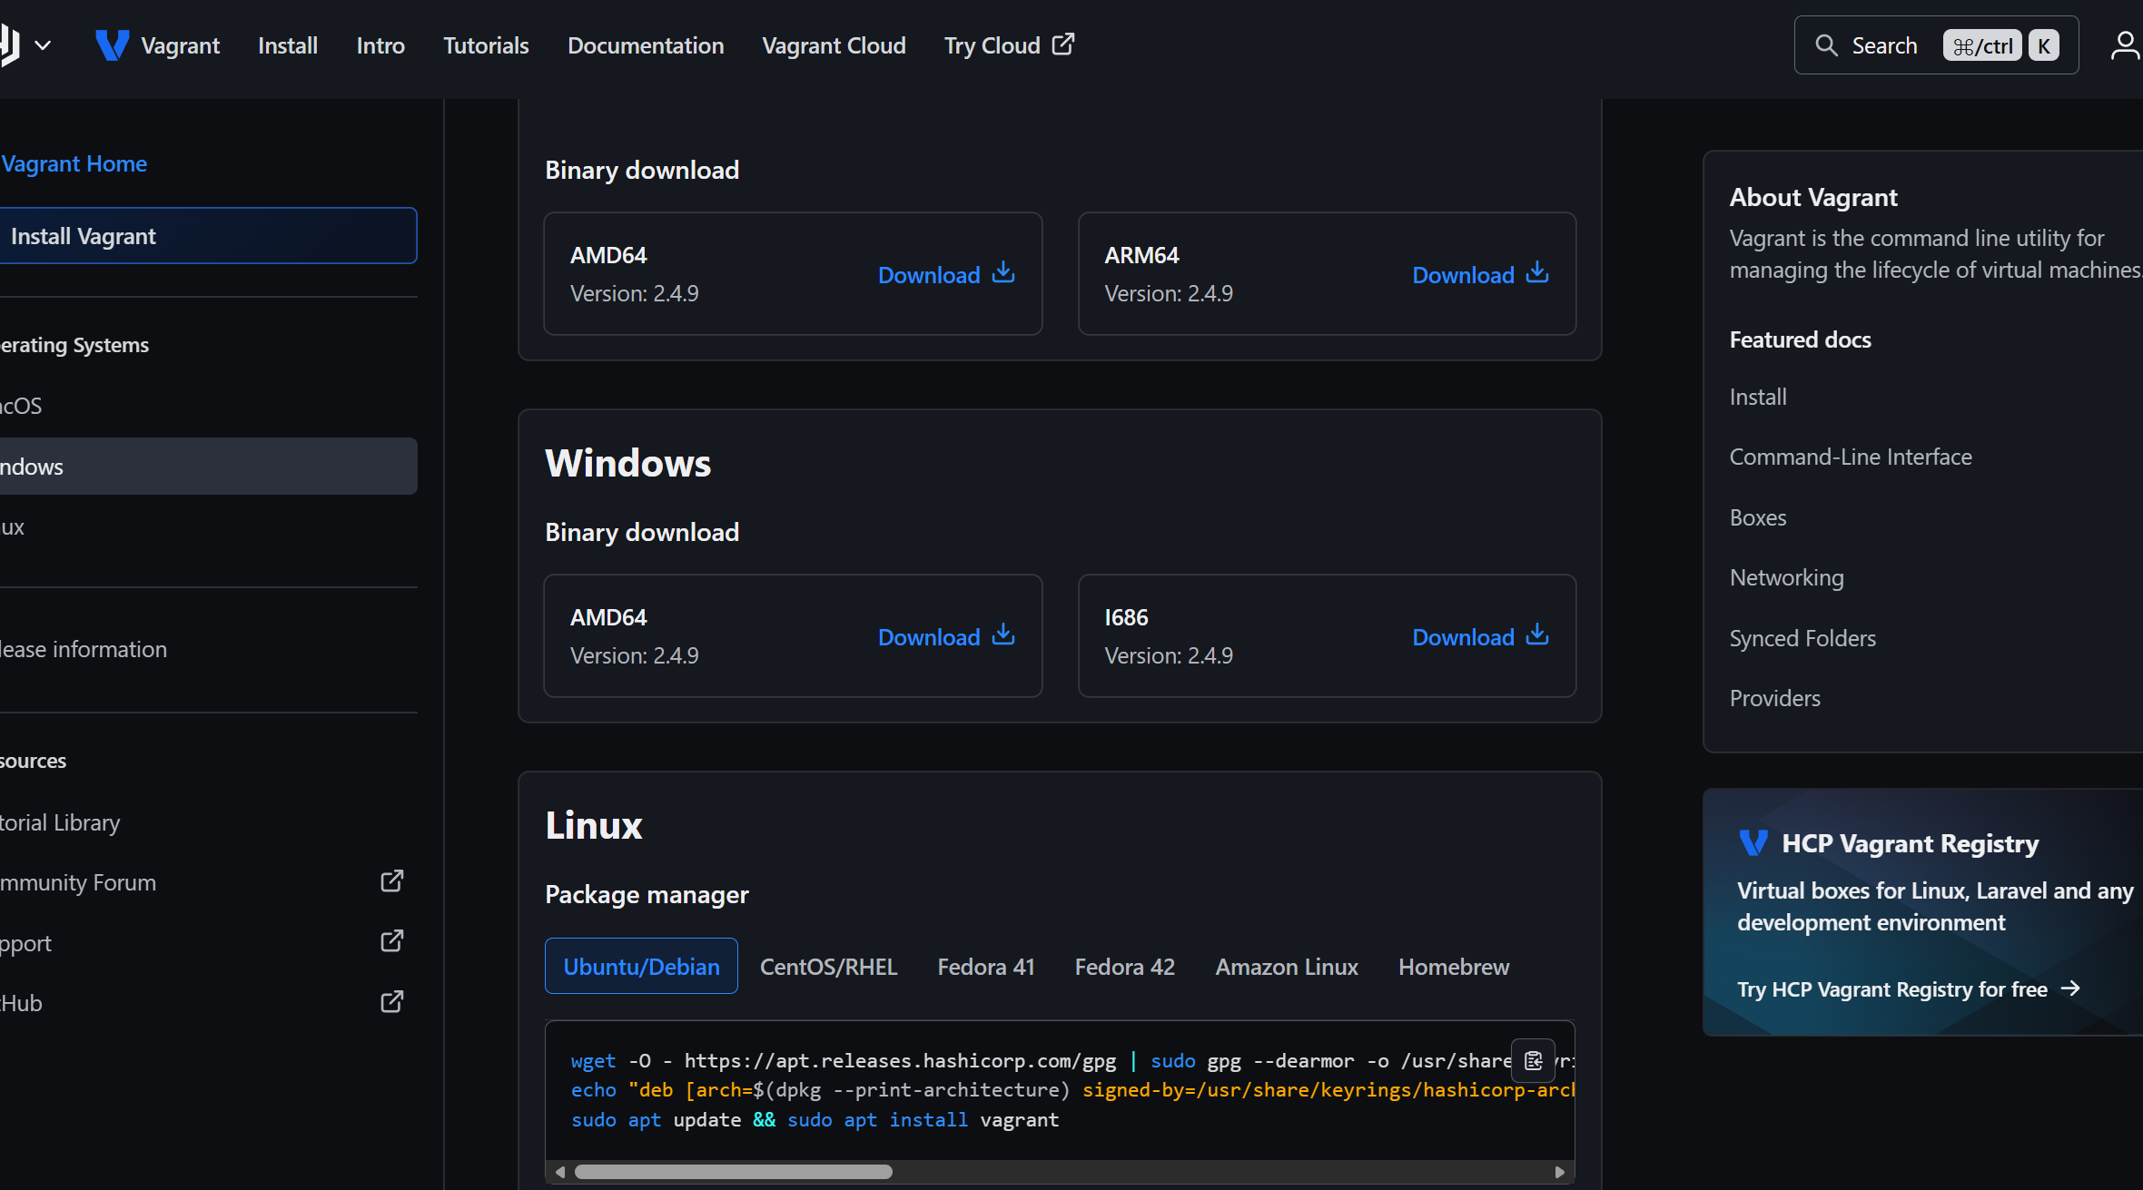Click the code block horizontal scrollbar thumb
2143x1190 pixels.
734,1172
